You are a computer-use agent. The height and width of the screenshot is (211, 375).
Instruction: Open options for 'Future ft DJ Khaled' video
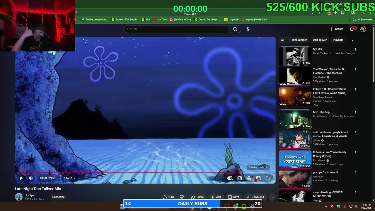coord(356,90)
